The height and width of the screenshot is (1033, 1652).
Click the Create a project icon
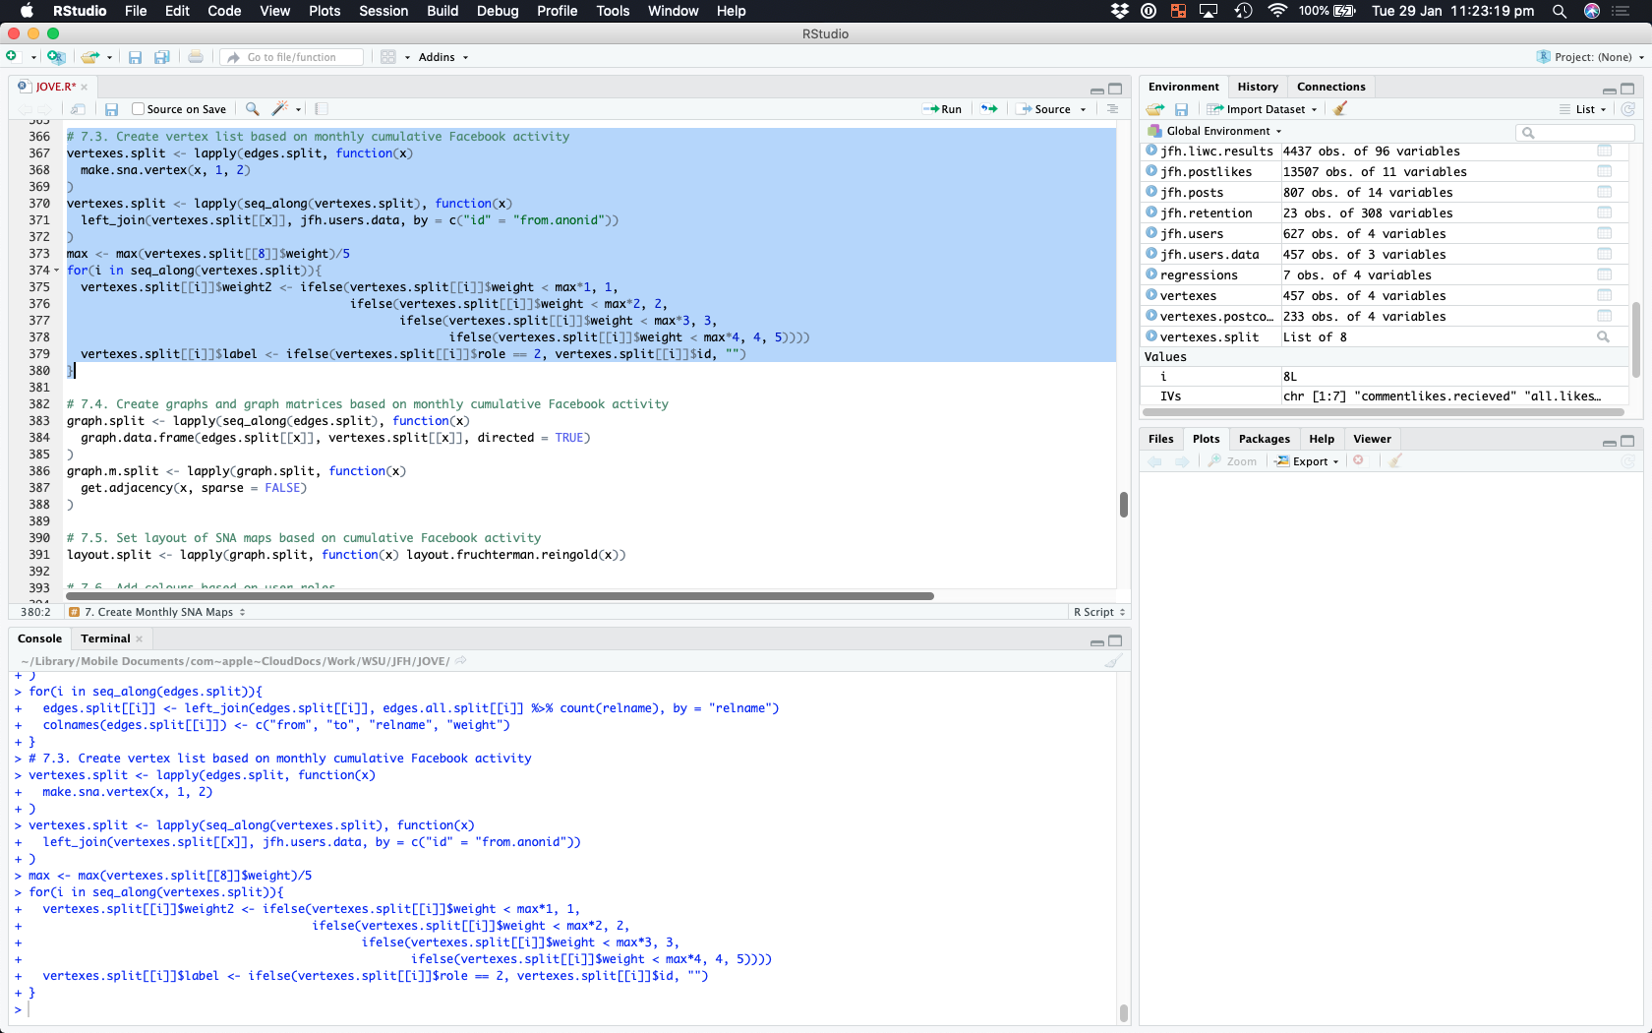coord(56,57)
